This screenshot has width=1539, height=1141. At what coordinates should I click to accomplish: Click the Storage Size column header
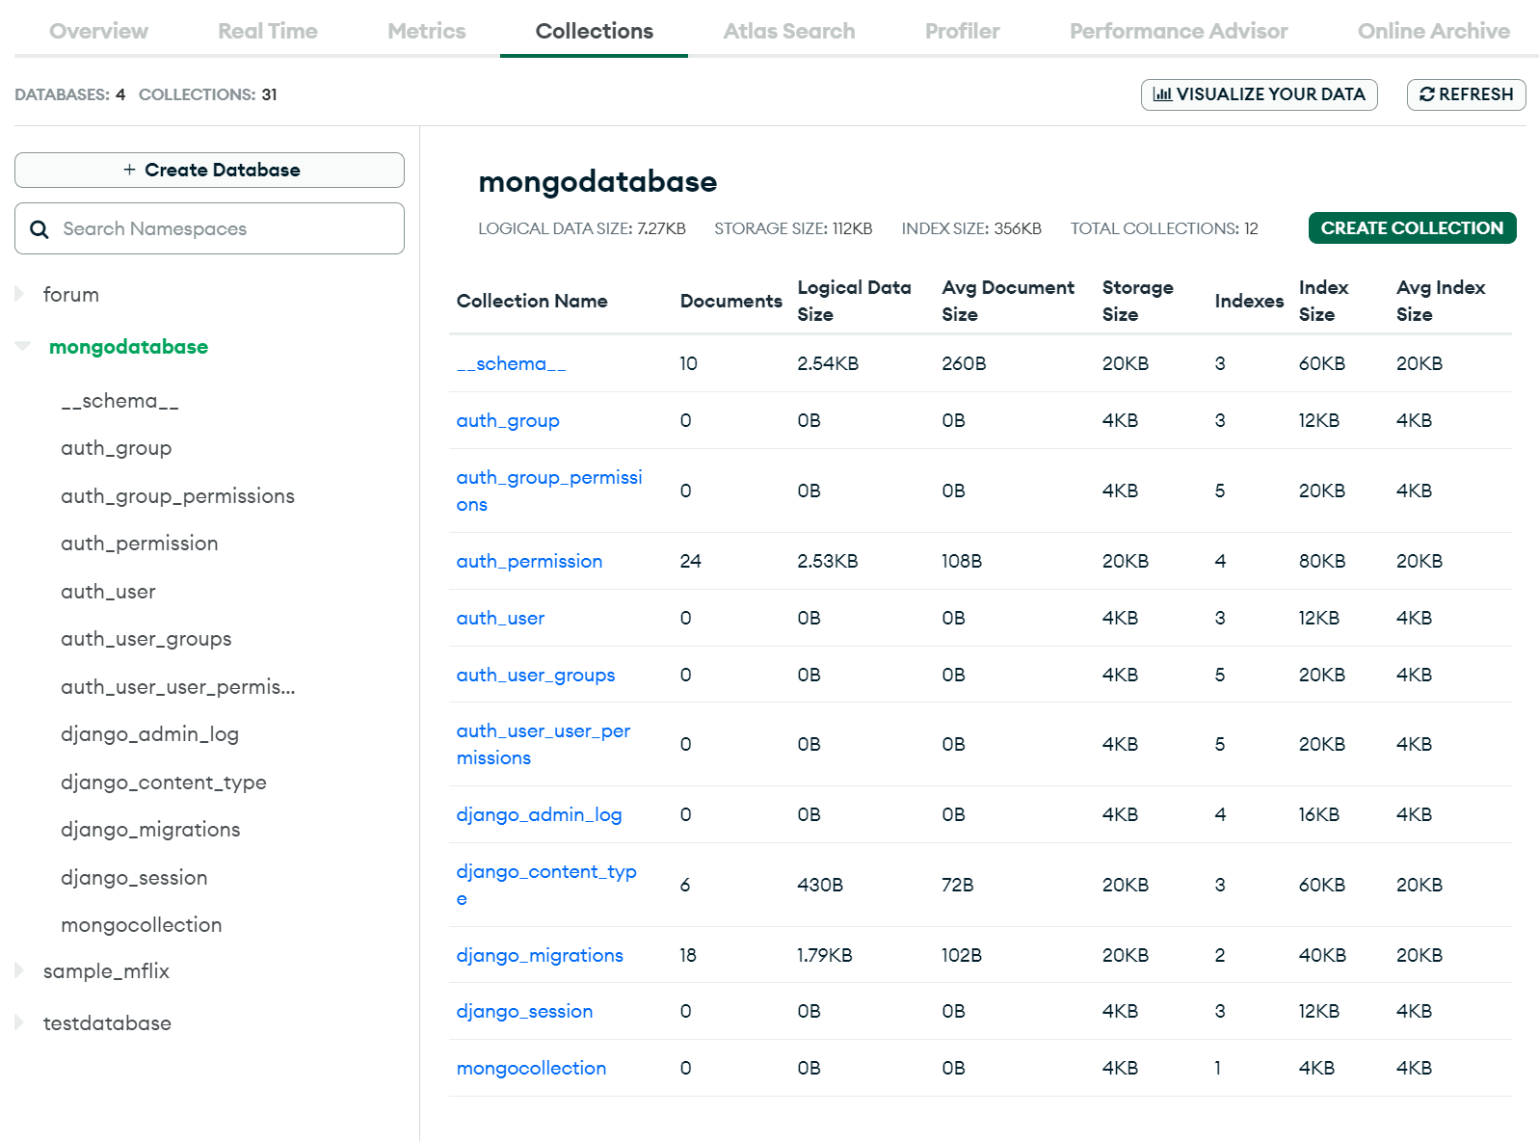point(1137,301)
